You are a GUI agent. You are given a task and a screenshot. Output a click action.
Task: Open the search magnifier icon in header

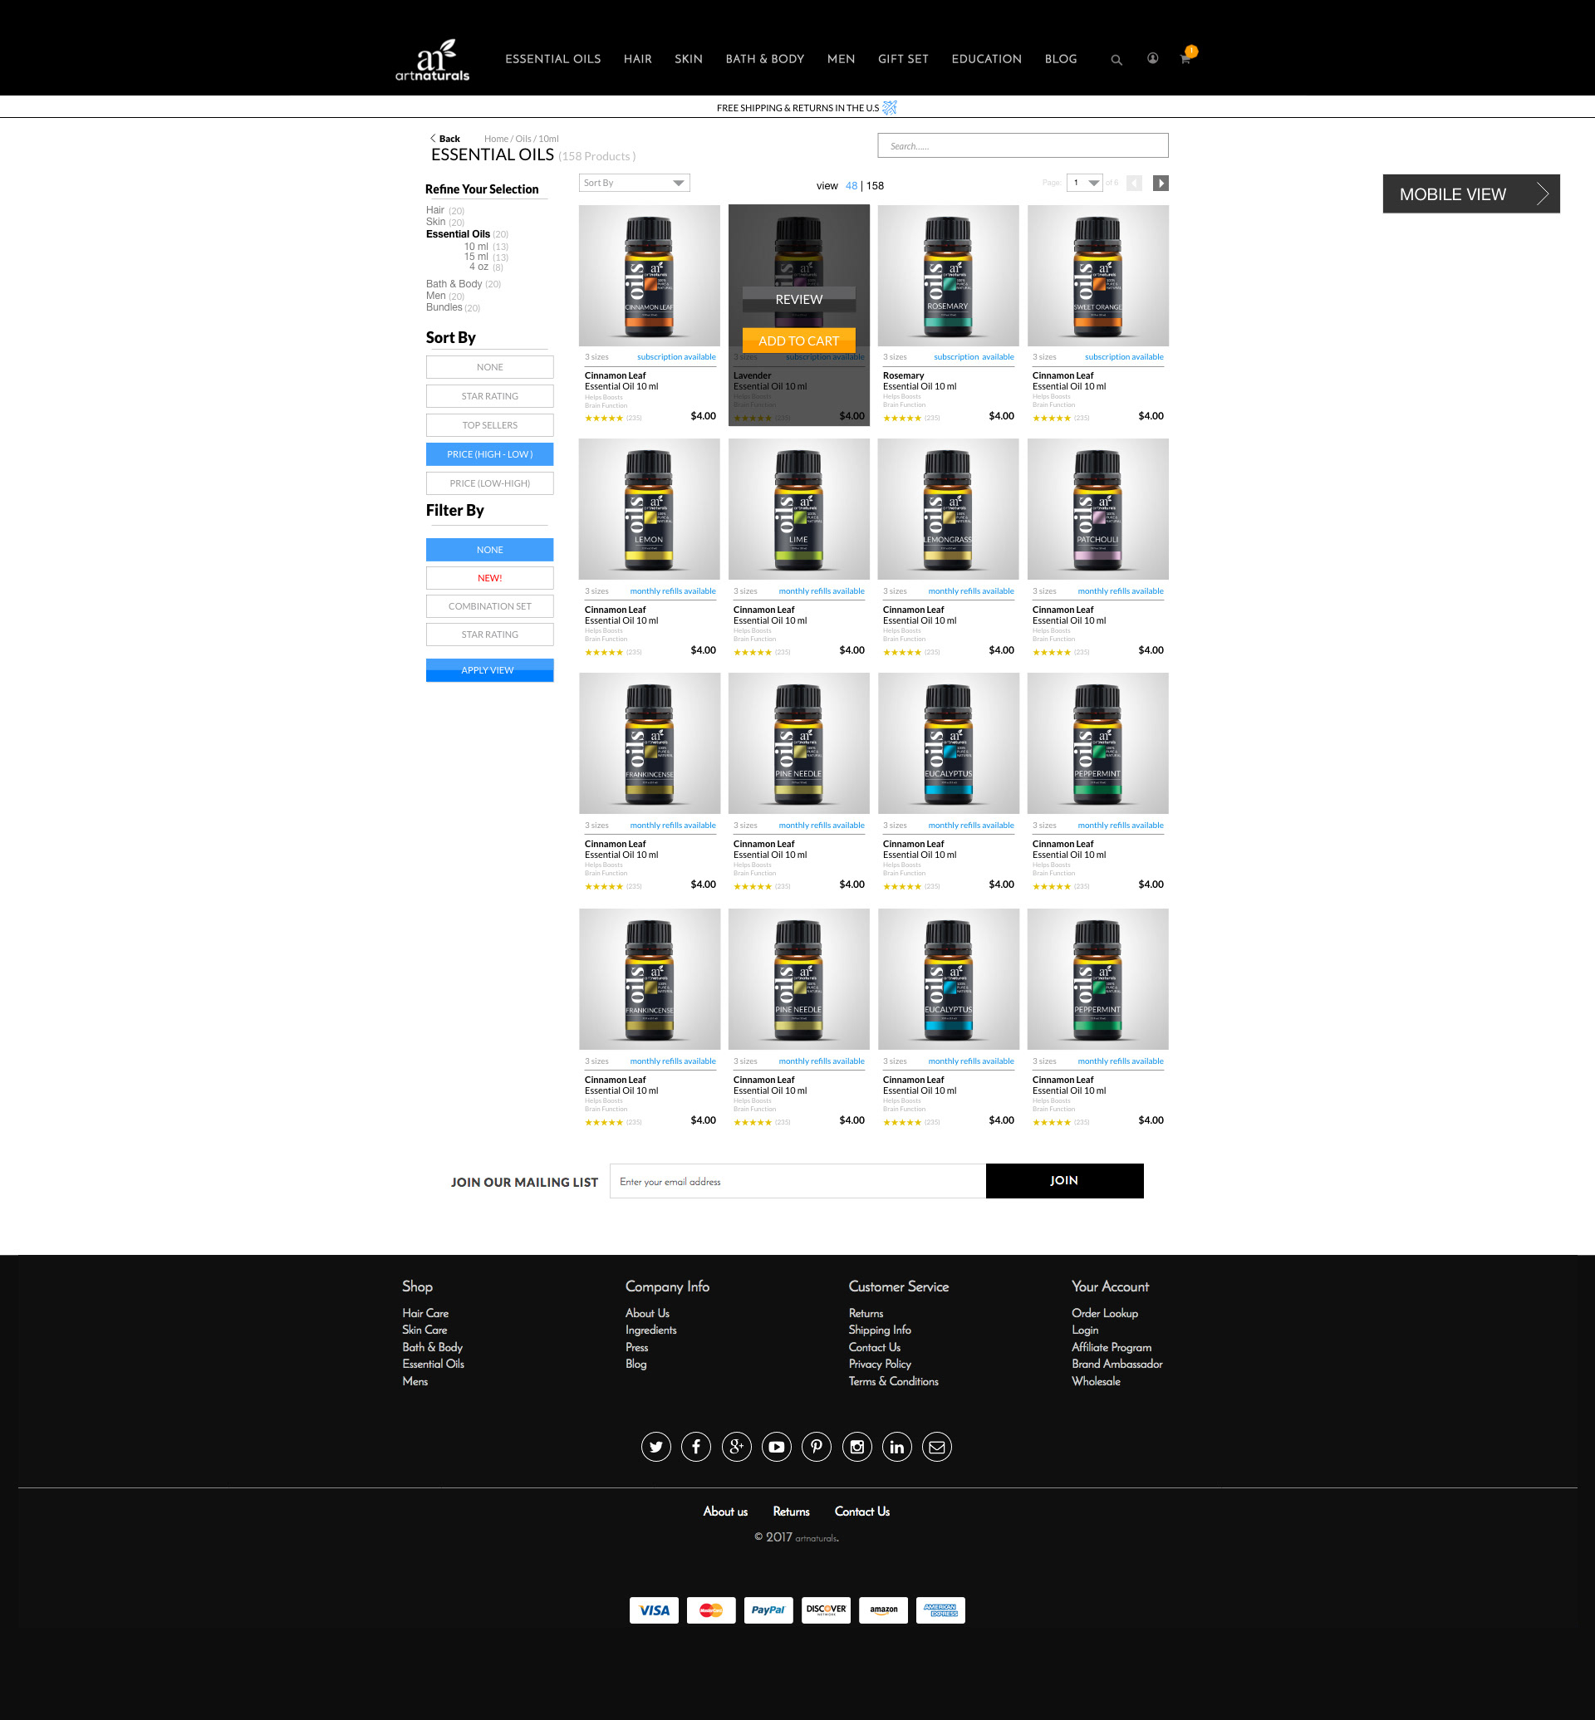tap(1116, 60)
